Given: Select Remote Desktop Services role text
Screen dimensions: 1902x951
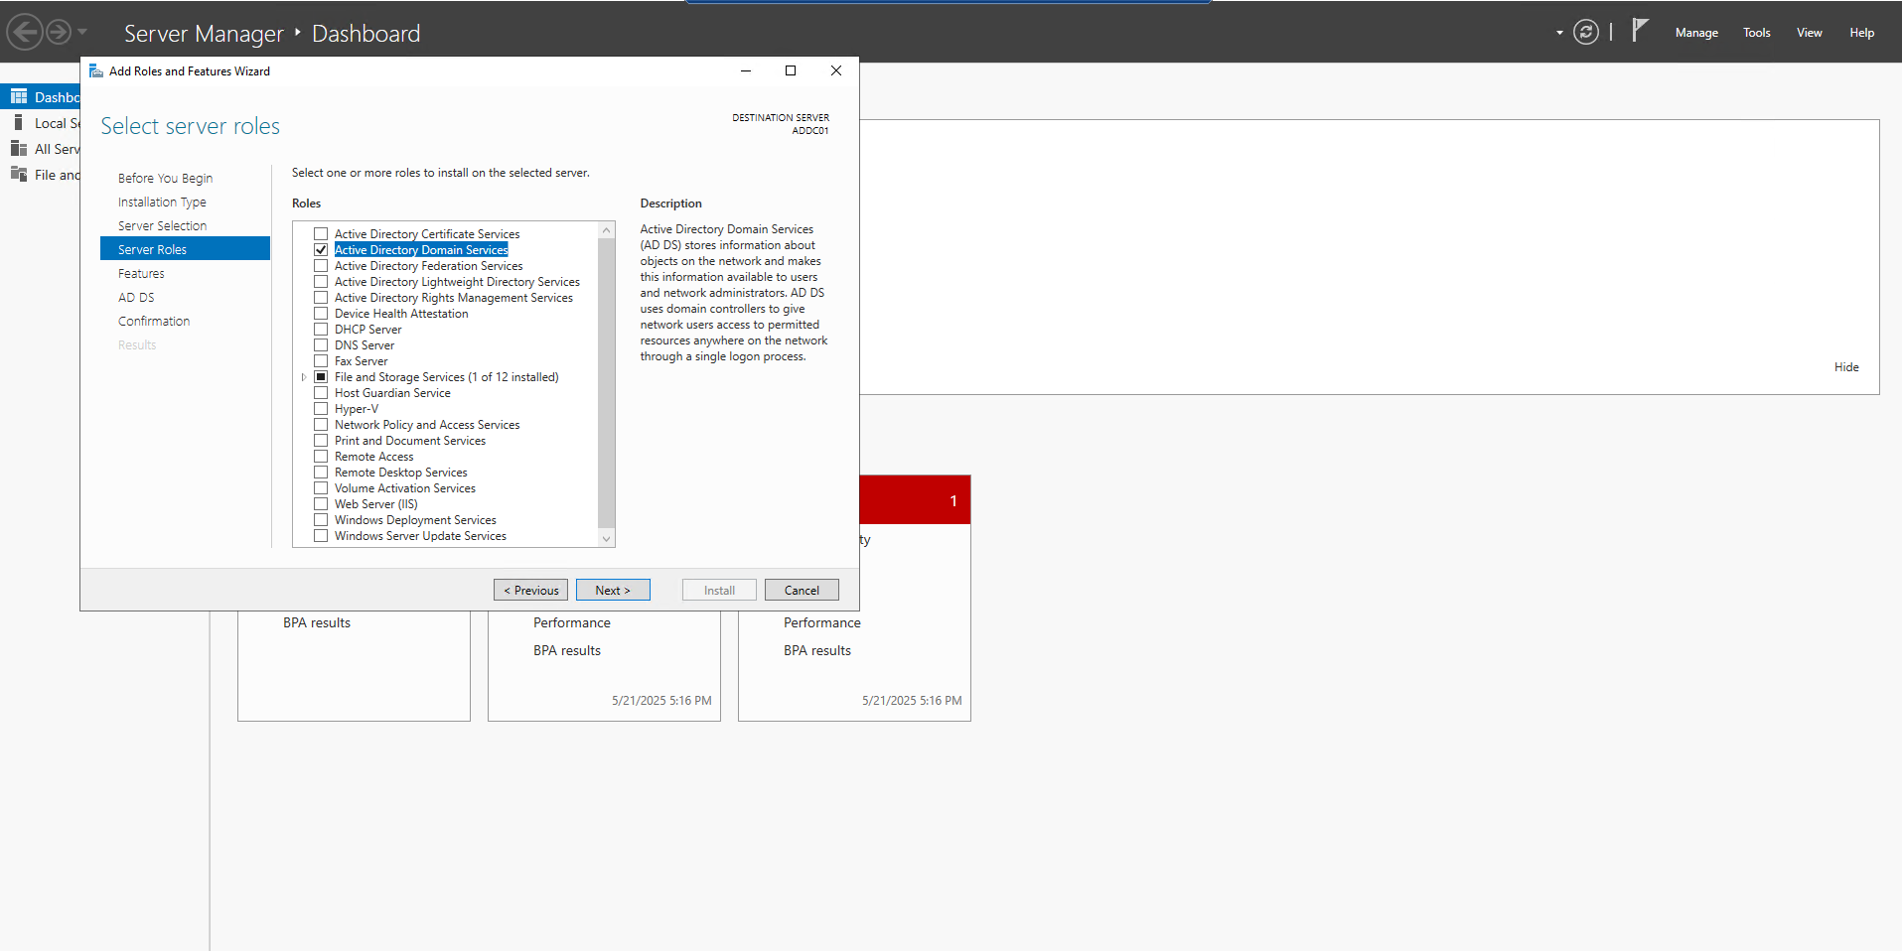Looking at the screenshot, I should [400, 473].
